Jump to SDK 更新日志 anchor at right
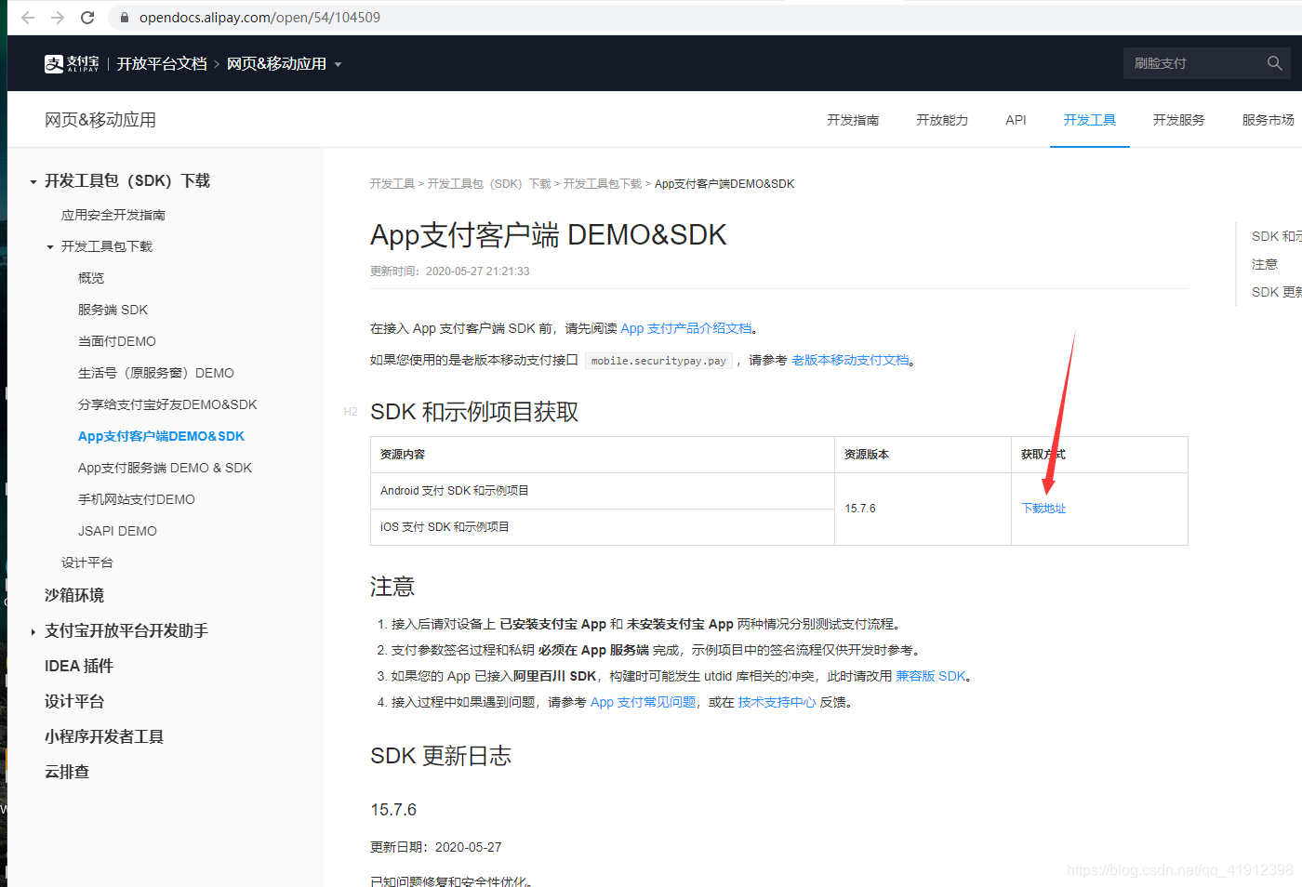The height and width of the screenshot is (887, 1302). [1276, 292]
